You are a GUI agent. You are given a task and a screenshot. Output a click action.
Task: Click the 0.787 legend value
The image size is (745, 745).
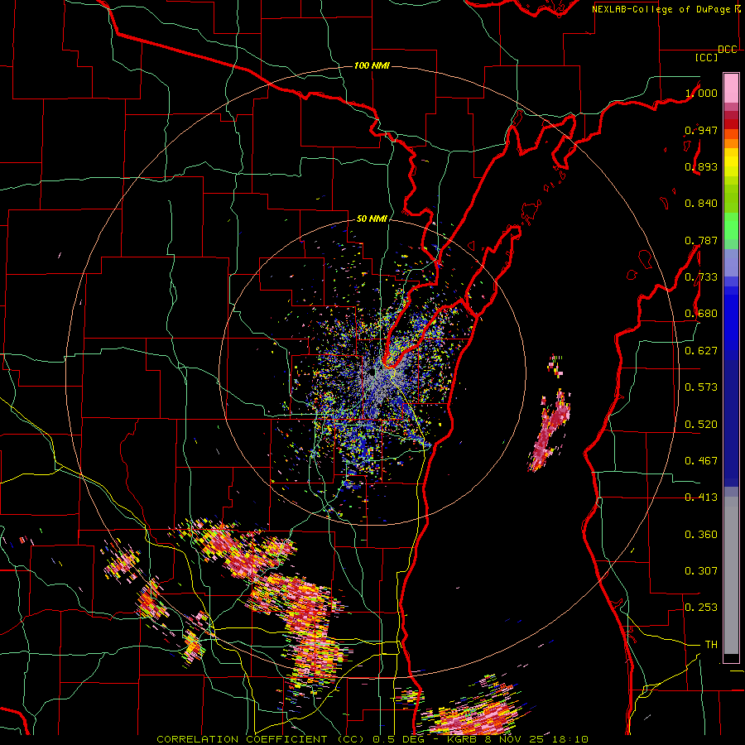701,240
